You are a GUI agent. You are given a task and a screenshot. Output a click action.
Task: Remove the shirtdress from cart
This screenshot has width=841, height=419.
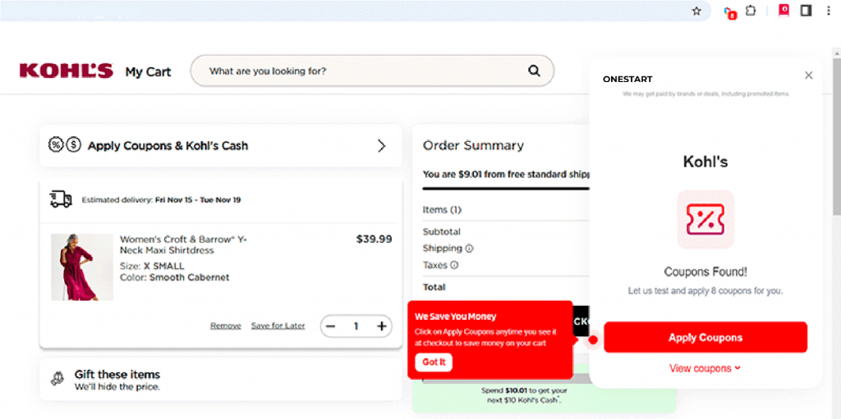(x=225, y=326)
